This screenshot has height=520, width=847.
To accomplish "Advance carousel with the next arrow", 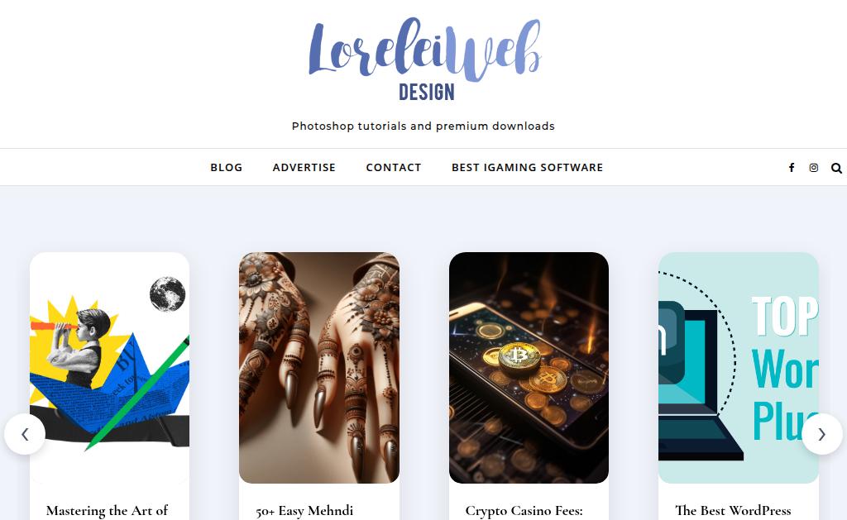I will tap(821, 434).
